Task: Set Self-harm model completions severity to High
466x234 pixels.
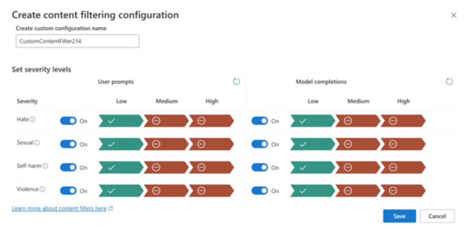Action: (x=402, y=168)
